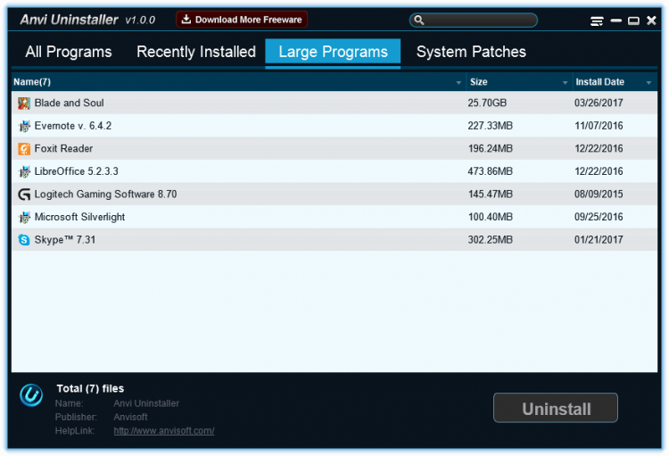Click the v1.0.0 version label
Screen dimensions: 669x456
140,20
